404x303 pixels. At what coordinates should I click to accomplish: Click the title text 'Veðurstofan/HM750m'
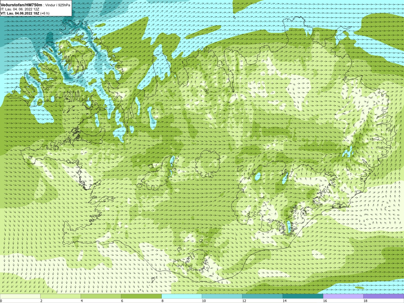(x=21, y=5)
